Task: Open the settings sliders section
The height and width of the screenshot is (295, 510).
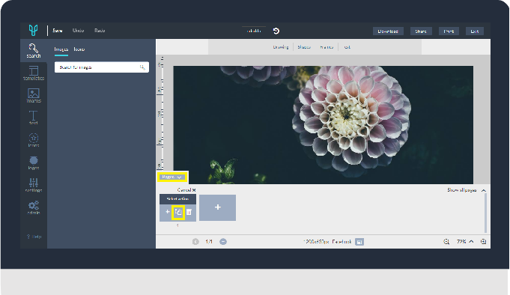Action: (x=34, y=185)
